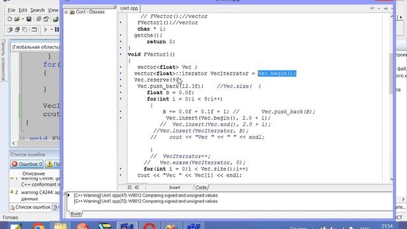Click the Code tab below the editor
Image resolution: width=407 pixels, height=229 pixels.
pos(201,188)
